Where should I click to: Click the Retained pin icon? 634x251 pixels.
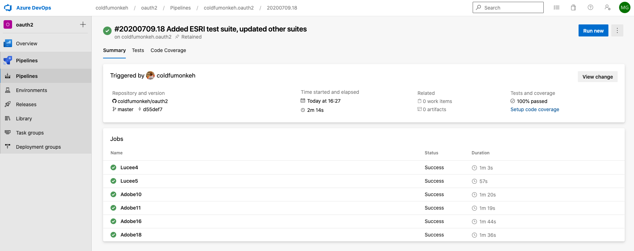(x=177, y=37)
